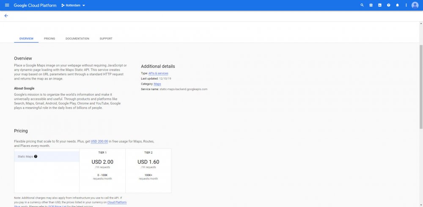The image size is (423, 207).
Task: Select the Overview tab
Action: coord(26,39)
